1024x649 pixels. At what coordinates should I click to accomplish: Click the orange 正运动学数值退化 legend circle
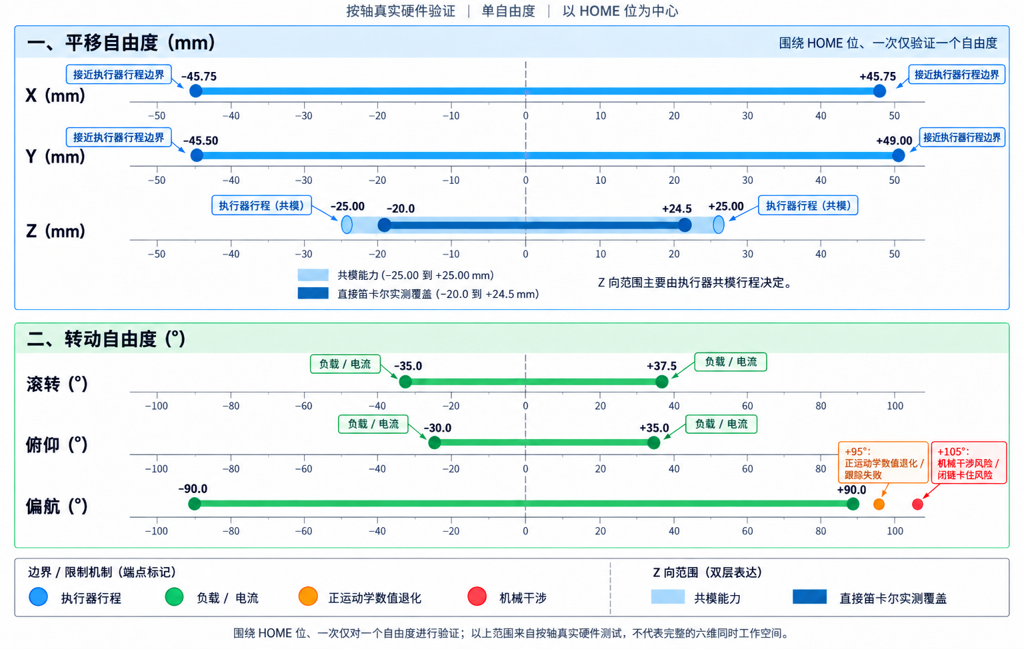[308, 597]
